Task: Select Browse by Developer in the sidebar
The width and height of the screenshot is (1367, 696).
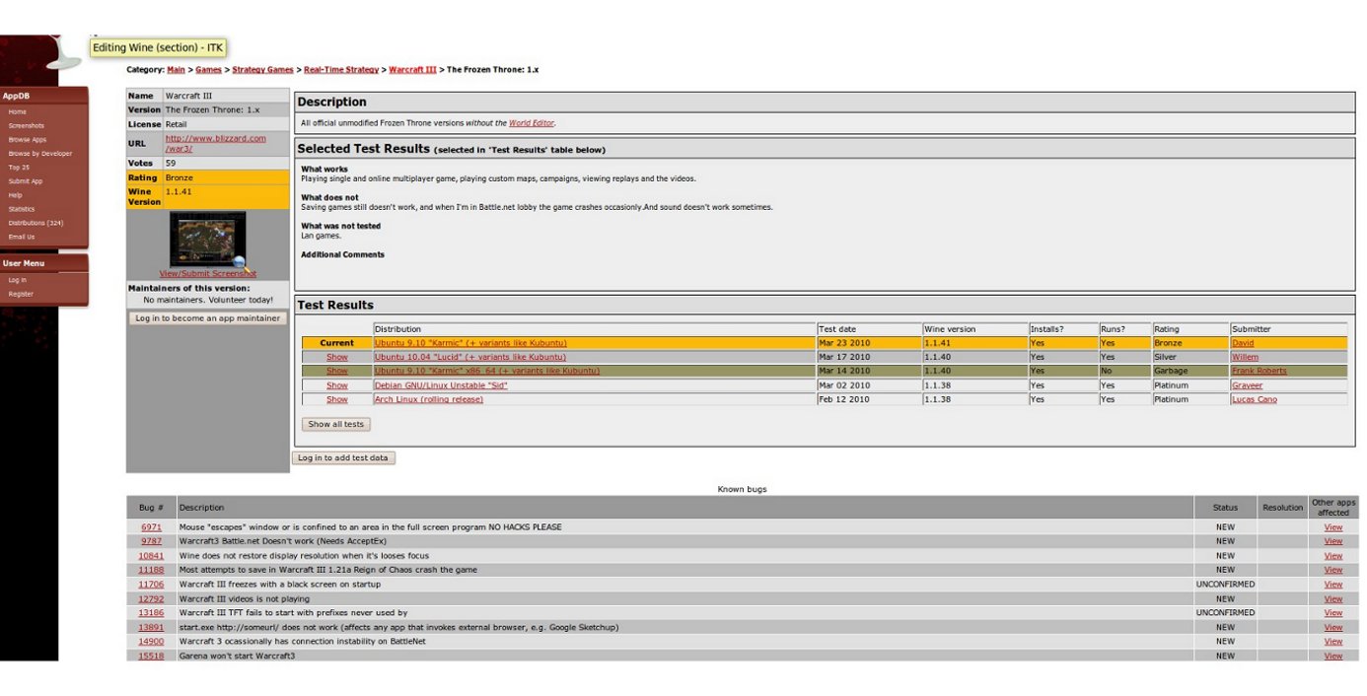Action: pyautogui.click(x=40, y=153)
